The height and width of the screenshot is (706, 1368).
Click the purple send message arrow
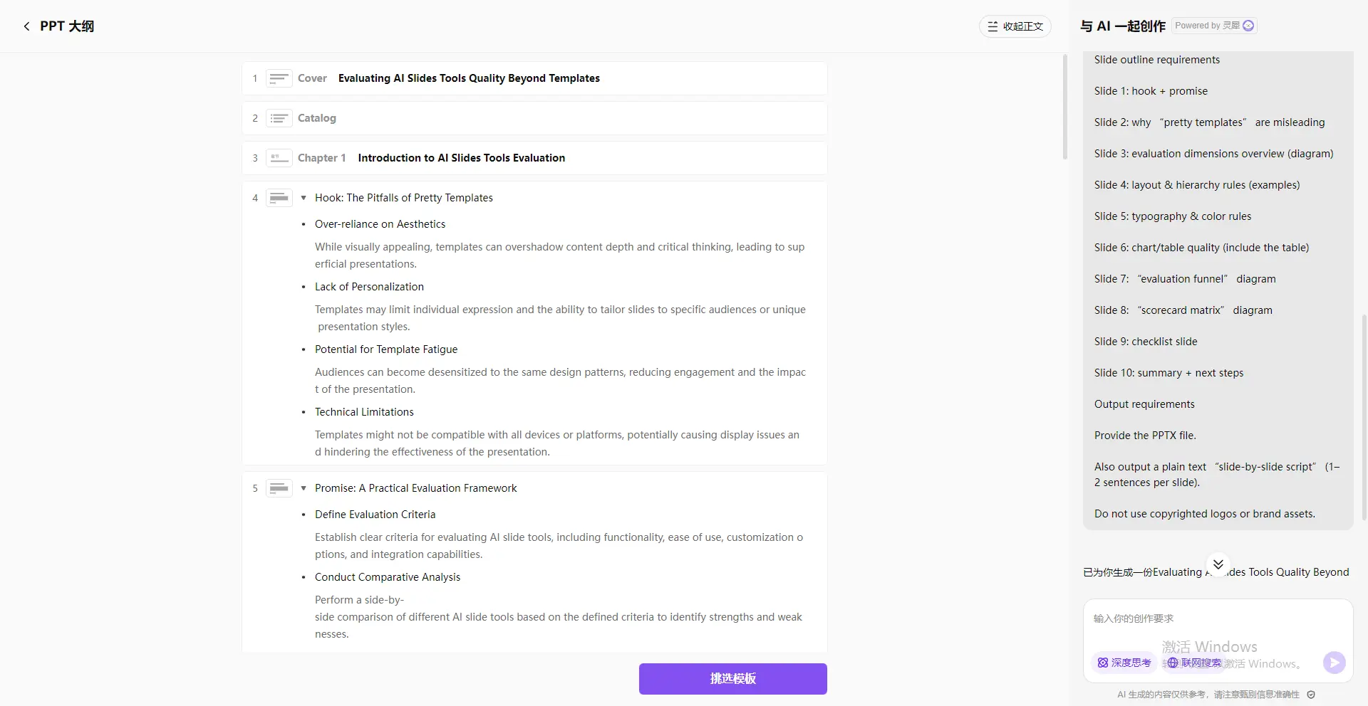tap(1334, 663)
